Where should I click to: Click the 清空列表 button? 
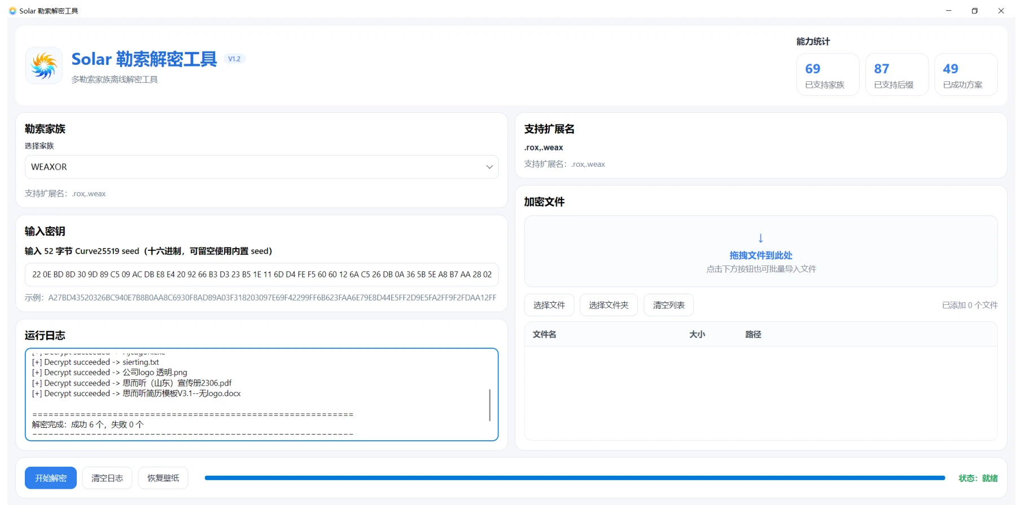tap(669, 305)
